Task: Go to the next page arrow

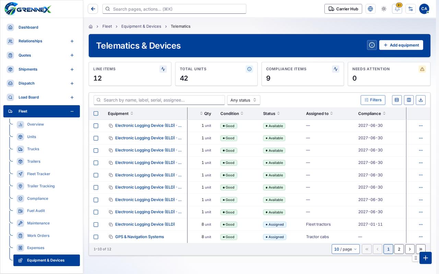Action: 410,249
